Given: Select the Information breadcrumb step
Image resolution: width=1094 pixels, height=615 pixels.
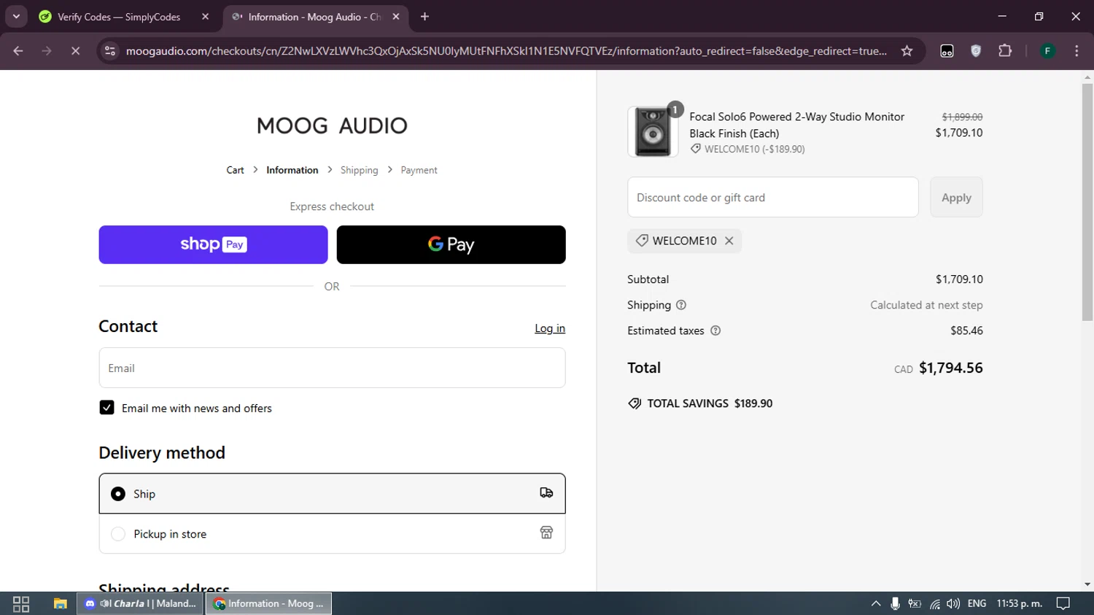Looking at the screenshot, I should pyautogui.click(x=292, y=170).
